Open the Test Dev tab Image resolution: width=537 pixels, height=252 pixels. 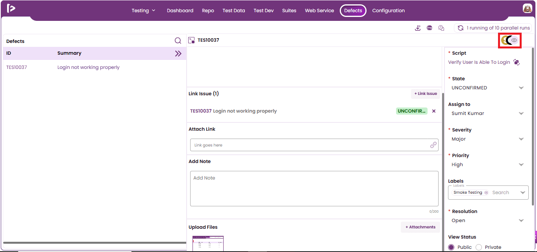[x=264, y=11]
